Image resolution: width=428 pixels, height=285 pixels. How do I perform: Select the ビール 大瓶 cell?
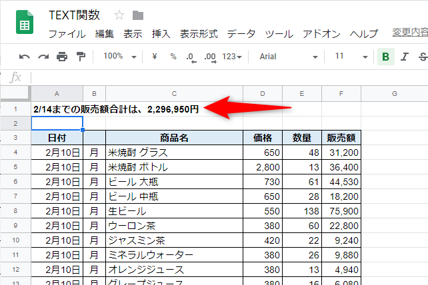point(174,182)
